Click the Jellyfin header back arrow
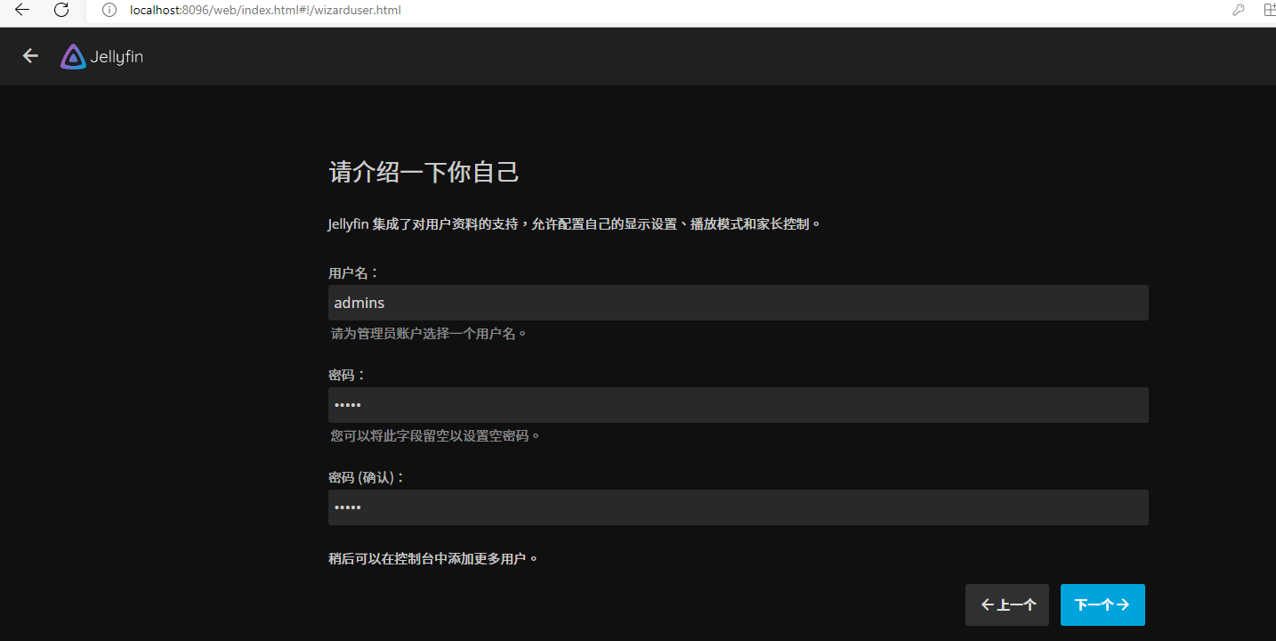 (30, 56)
